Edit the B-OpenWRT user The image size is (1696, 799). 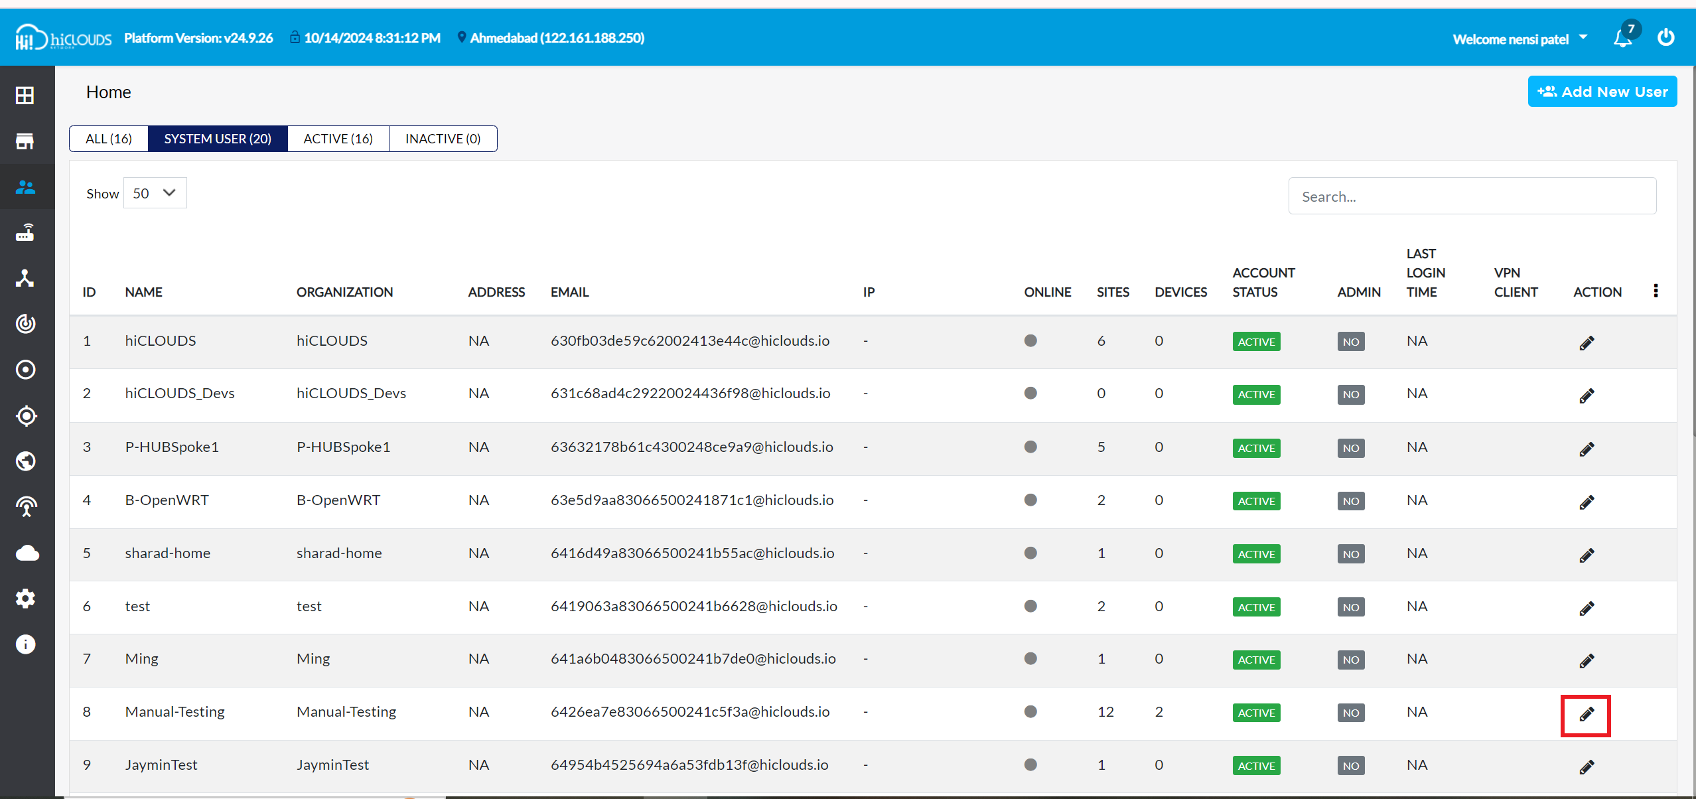1587,502
